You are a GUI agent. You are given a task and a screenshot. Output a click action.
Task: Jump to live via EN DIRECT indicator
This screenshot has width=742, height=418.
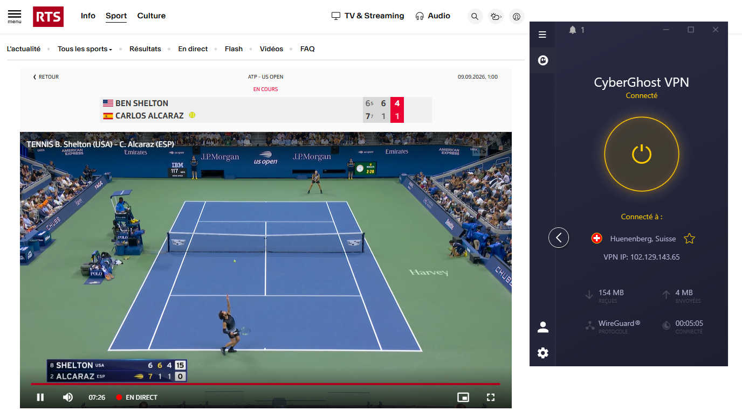(137, 398)
